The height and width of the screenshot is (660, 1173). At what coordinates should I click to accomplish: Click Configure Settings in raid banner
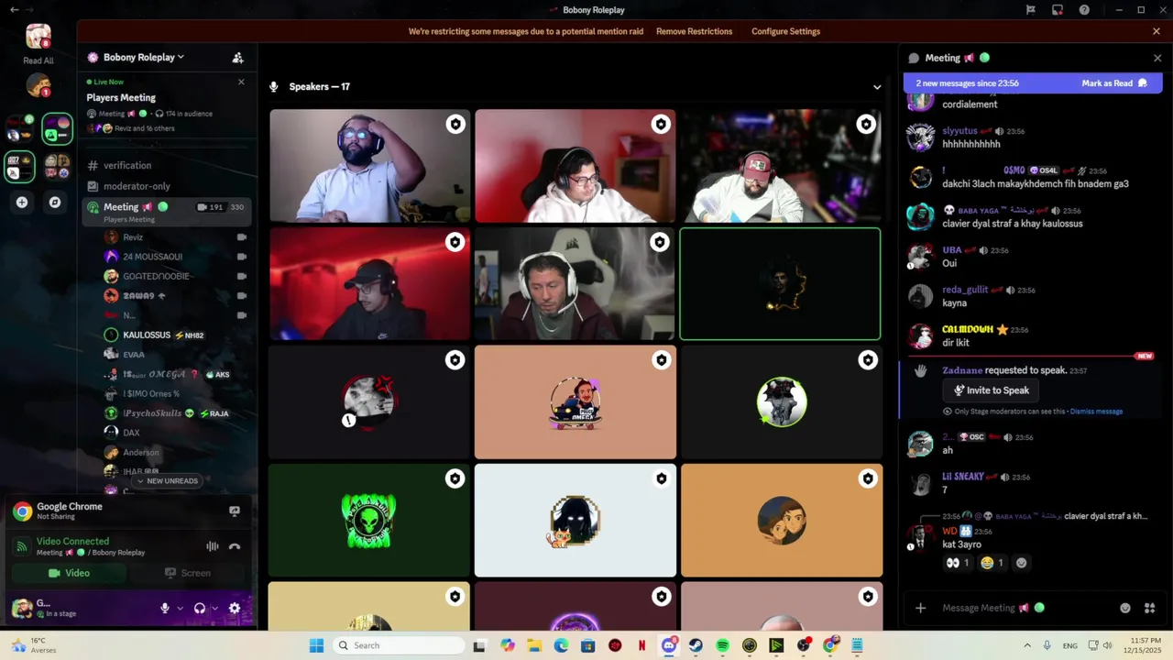tap(785, 31)
